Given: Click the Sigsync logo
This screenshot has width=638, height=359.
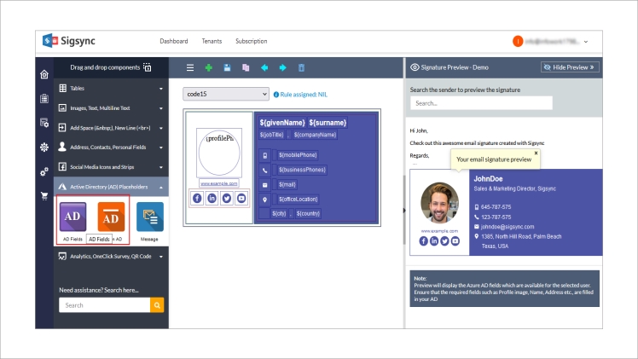Looking at the screenshot, I should pyautogui.click(x=69, y=41).
